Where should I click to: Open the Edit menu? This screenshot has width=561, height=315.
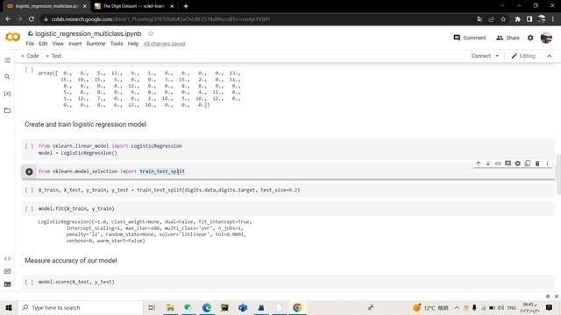click(43, 44)
